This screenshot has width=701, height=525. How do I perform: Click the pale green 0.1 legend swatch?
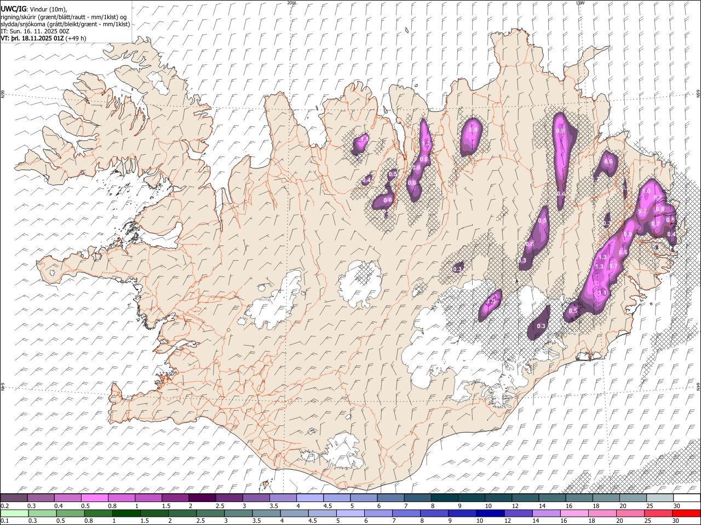pos(14,513)
